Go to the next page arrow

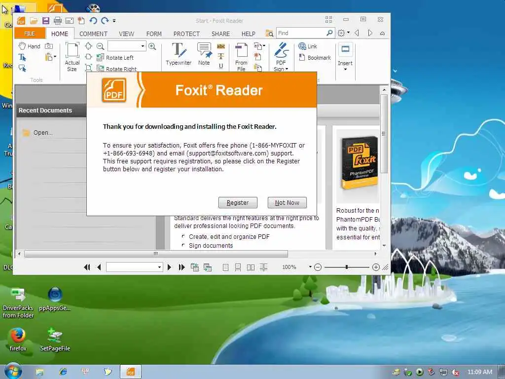(170, 267)
